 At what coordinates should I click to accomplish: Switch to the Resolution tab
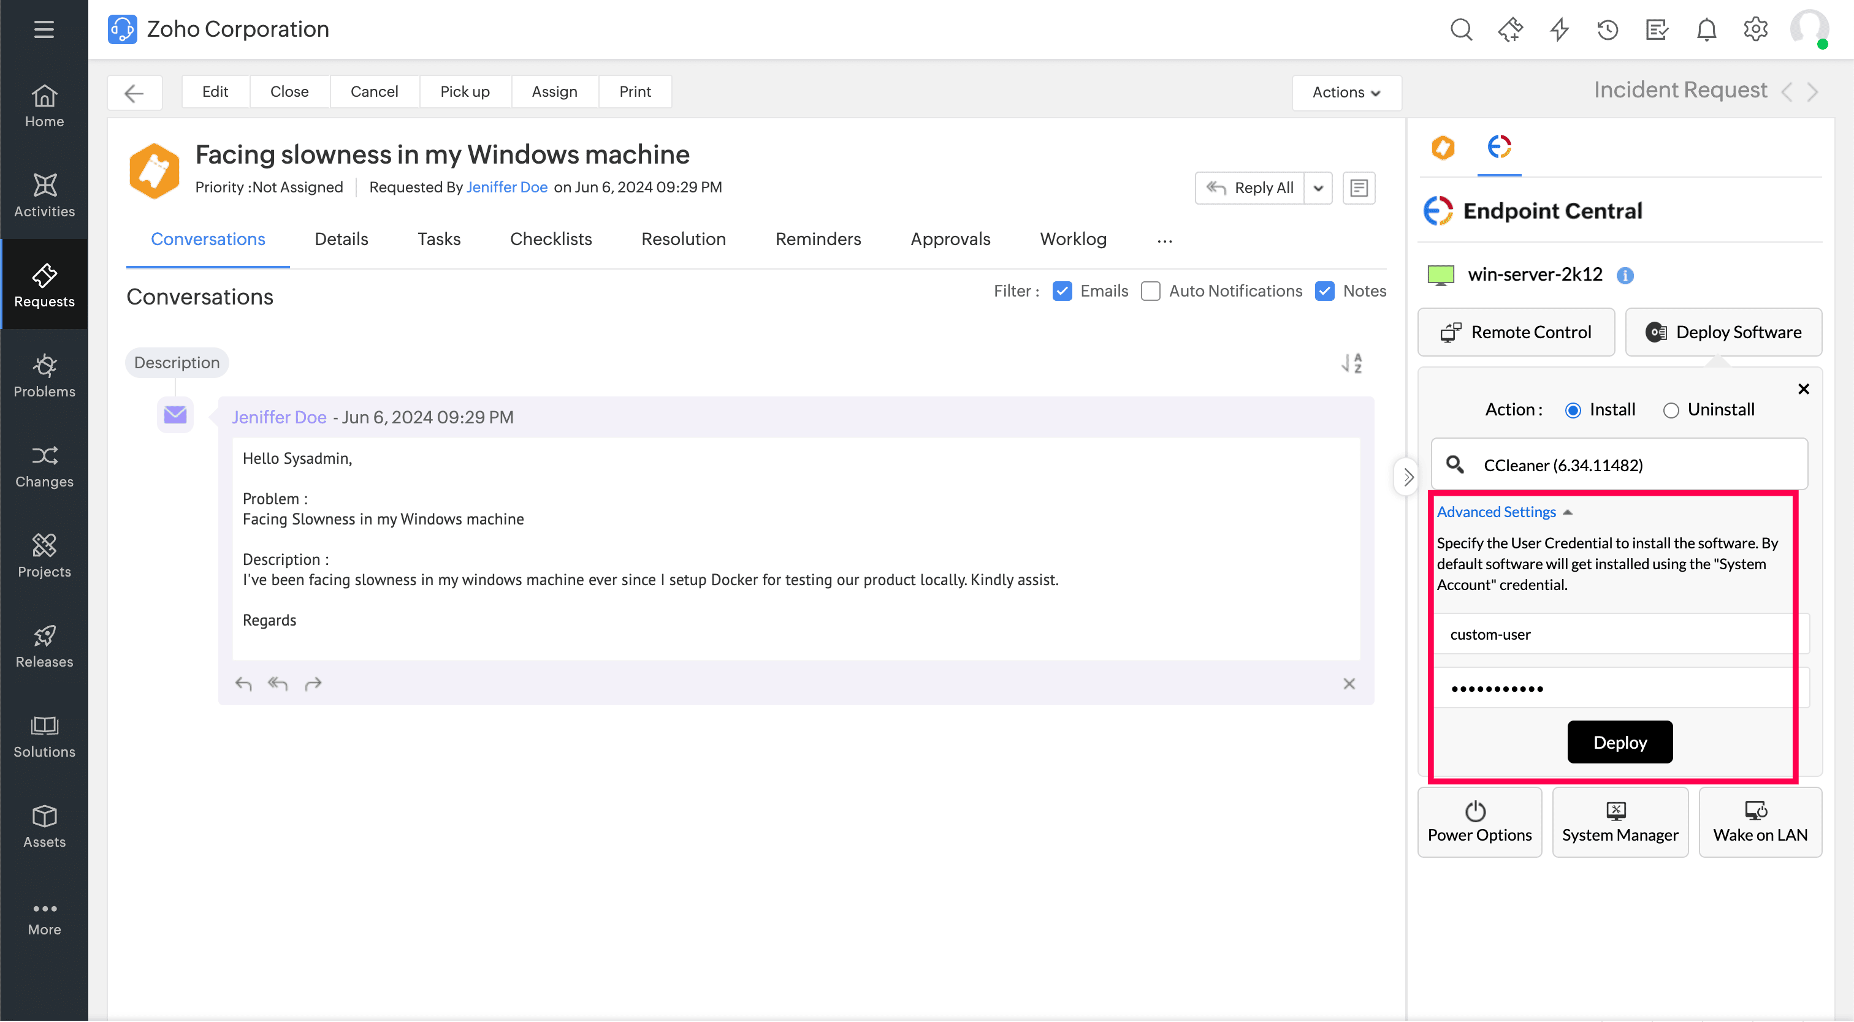[x=683, y=240]
